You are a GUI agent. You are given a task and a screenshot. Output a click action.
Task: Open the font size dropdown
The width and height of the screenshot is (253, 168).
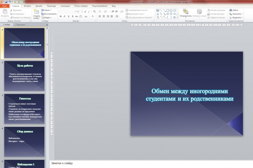click(82, 12)
